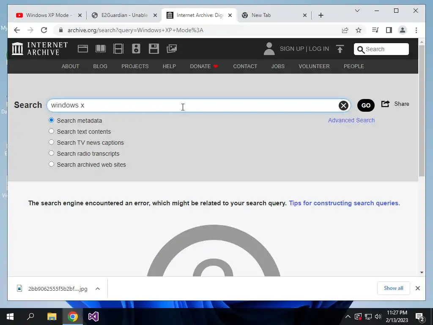Open Windows Start menu

point(10,317)
